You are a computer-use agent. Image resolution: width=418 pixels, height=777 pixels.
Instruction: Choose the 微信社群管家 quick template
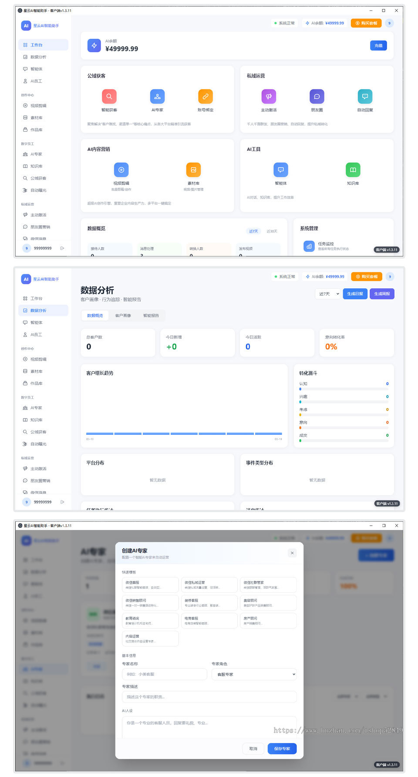pos(268,585)
